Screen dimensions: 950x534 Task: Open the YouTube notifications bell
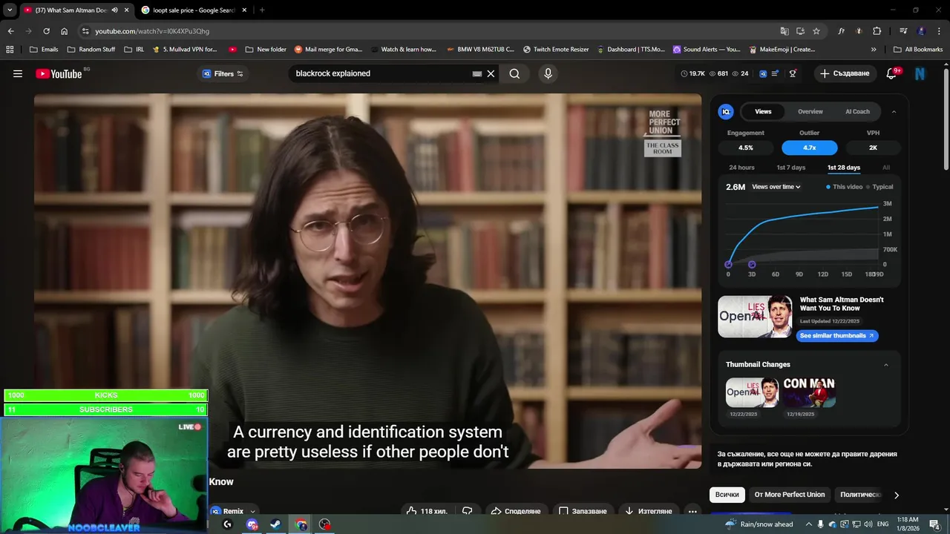[892, 73]
